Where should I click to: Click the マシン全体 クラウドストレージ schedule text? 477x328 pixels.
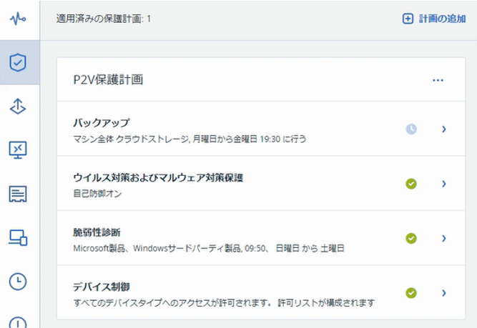[190, 139]
